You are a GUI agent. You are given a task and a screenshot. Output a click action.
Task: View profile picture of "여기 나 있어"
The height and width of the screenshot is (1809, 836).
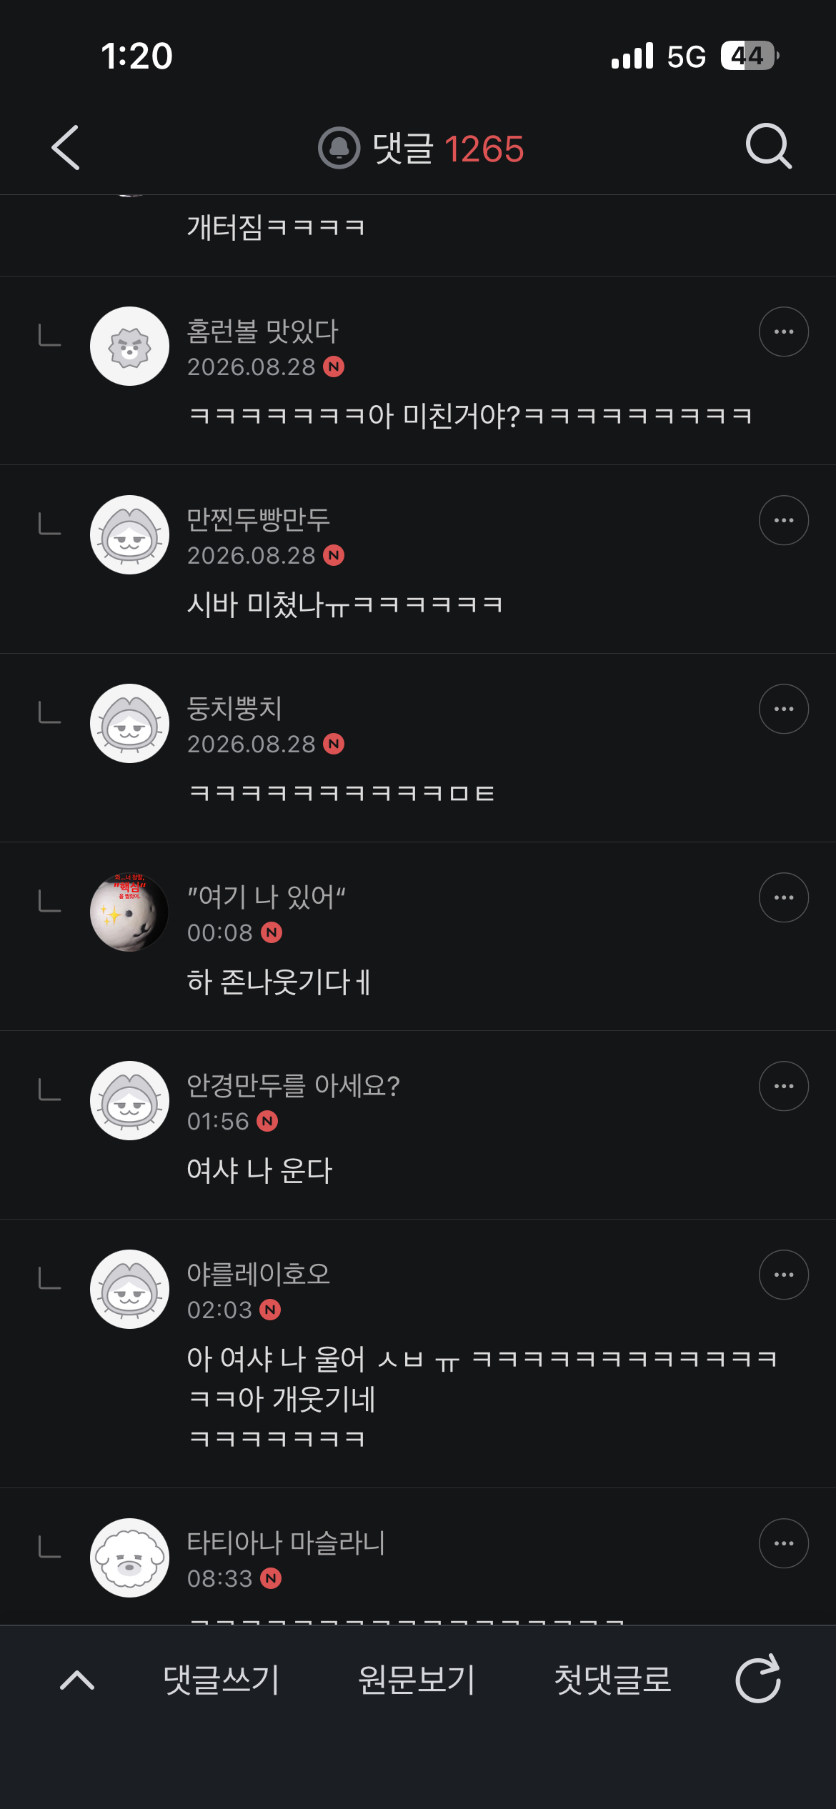click(x=129, y=912)
